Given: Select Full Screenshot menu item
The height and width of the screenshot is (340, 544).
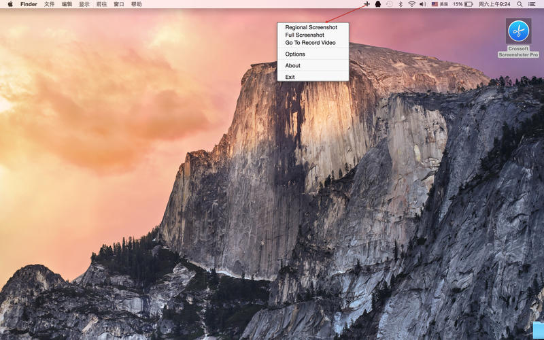Looking at the screenshot, I should coord(305,35).
